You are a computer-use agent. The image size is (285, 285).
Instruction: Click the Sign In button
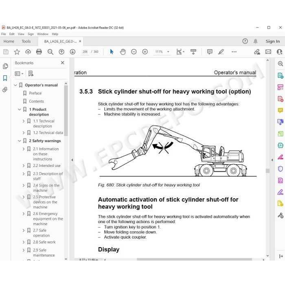(x=273, y=41)
